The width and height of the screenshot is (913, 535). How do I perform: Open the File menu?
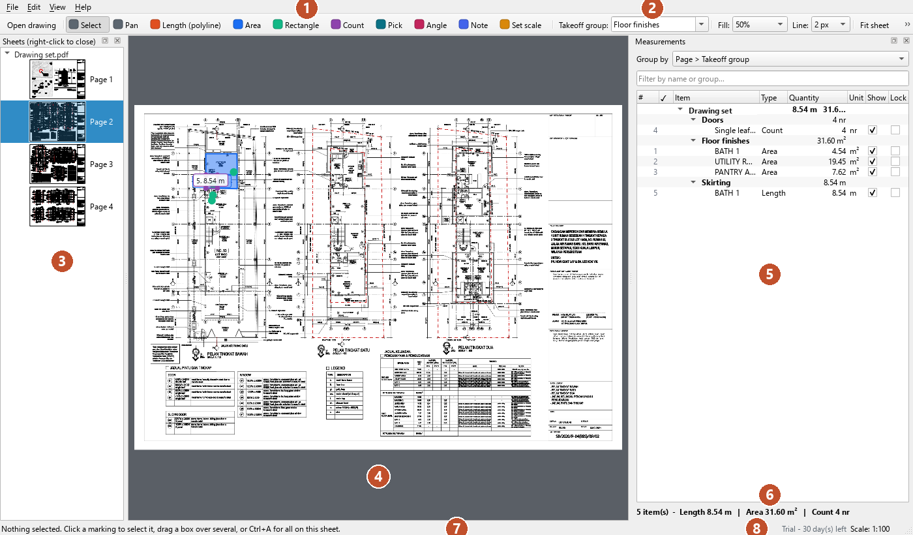tap(12, 7)
